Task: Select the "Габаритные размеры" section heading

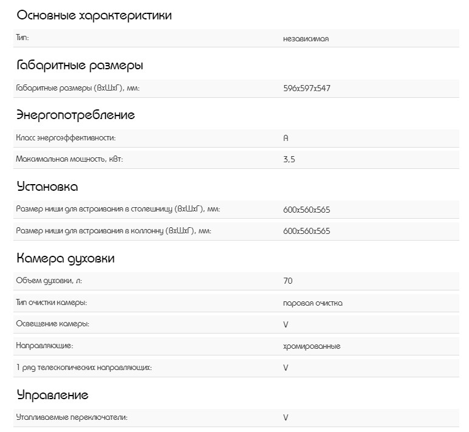Action: 80,66
